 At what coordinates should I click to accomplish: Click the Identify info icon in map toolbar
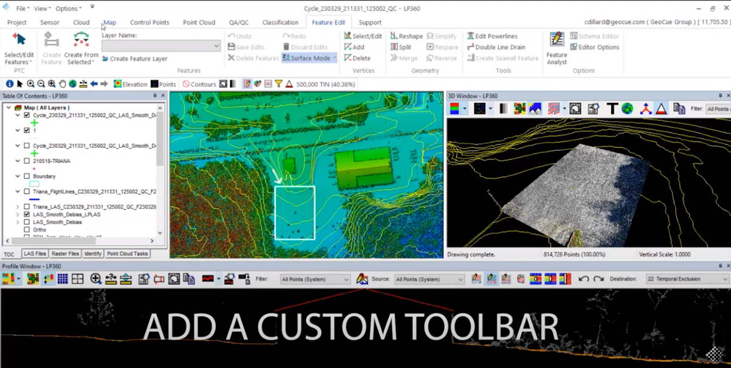pos(10,84)
